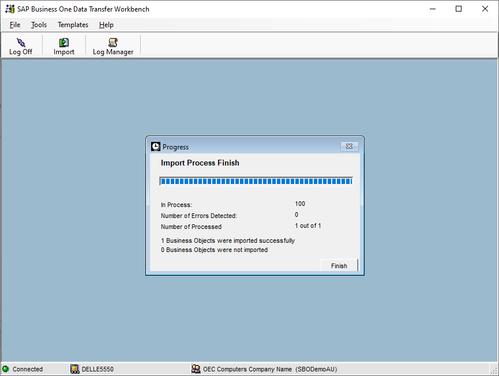This screenshot has height=376, width=499.
Task: Close the Progress dialog with X
Action: tap(350, 146)
